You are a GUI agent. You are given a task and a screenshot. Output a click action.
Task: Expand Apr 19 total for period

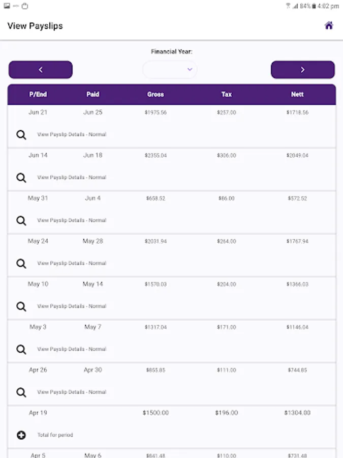click(21, 435)
